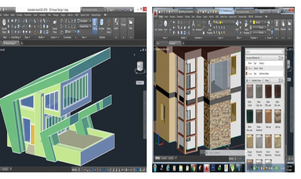
Task: Open the Visualize ribbon tab in left window
Action: [x=19, y=15]
